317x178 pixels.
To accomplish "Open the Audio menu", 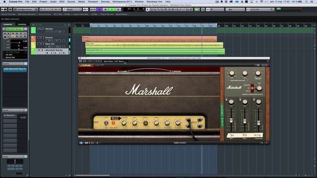I will pyautogui.click(x=53, y=1).
